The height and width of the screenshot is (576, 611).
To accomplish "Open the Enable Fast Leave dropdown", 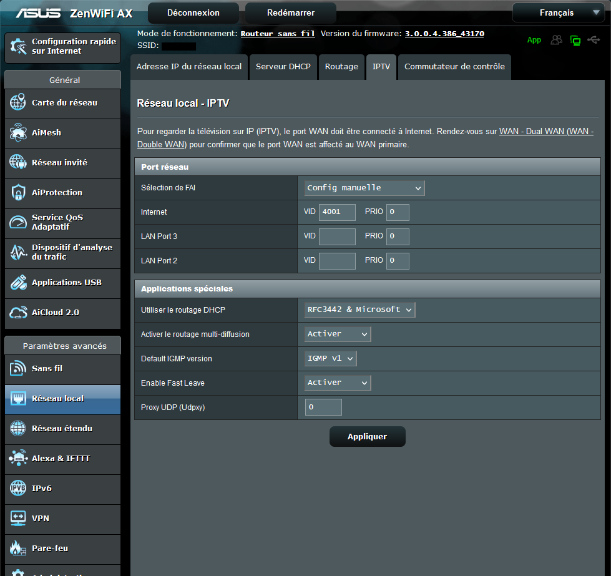I will click(337, 383).
